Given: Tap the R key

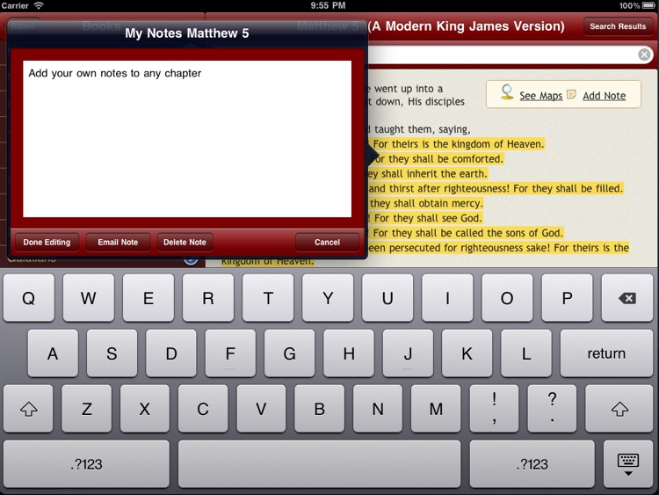Looking at the screenshot, I should 208,298.
